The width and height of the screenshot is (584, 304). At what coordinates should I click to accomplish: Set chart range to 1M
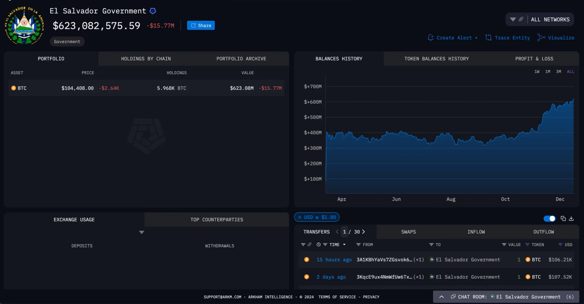click(x=547, y=72)
